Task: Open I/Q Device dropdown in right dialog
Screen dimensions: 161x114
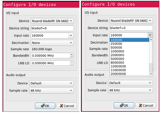Action: pyautogui.click(x=131, y=21)
